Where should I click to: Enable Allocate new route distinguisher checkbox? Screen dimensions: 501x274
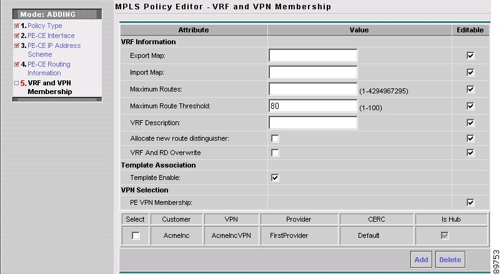275,138
